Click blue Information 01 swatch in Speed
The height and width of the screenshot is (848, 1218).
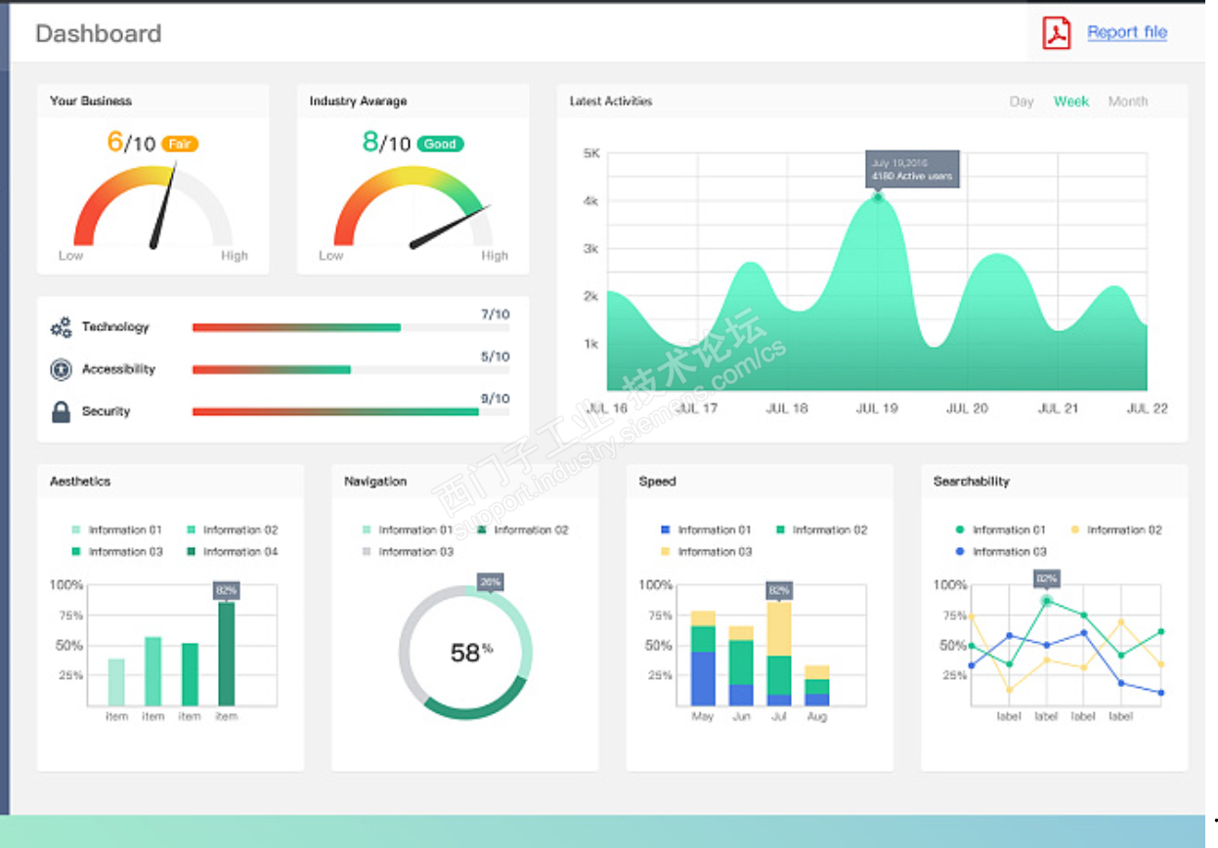pyautogui.click(x=666, y=530)
